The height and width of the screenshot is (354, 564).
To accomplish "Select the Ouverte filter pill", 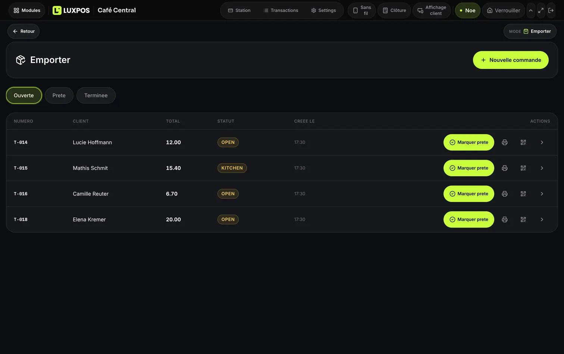I will [24, 95].
